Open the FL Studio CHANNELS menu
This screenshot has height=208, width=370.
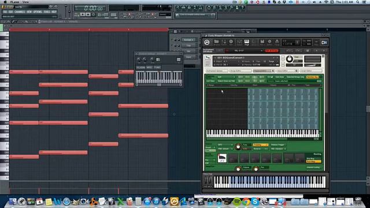(x=20, y=12)
